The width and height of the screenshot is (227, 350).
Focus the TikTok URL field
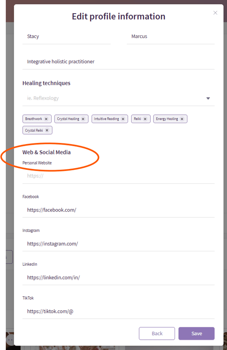pos(118,312)
